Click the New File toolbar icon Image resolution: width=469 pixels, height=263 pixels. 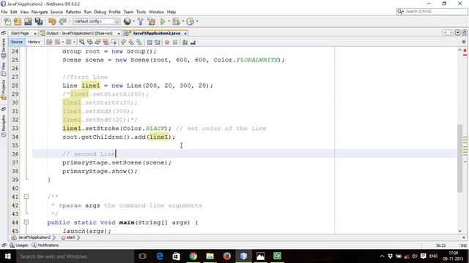point(7,21)
